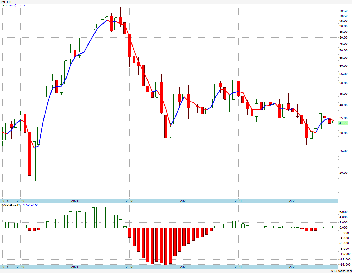The height and width of the screenshot is (273, 352).
Task: Click the 25.00 price axis label
Action: point(344,151)
